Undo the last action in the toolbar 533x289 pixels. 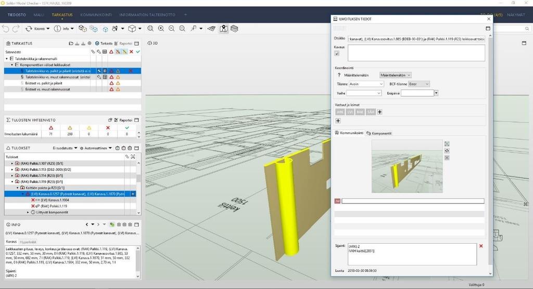tap(5, 29)
